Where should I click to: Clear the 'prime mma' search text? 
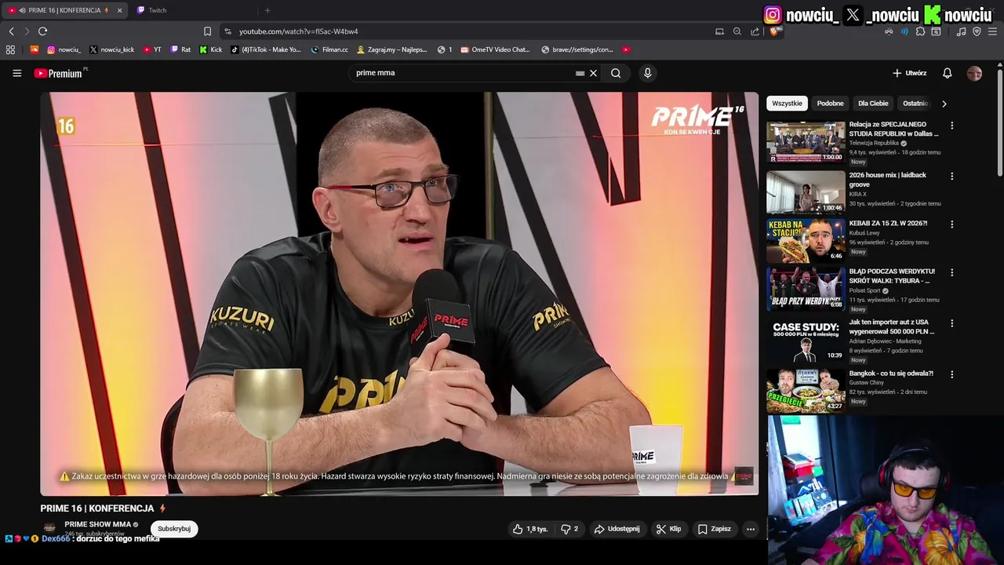coord(593,73)
